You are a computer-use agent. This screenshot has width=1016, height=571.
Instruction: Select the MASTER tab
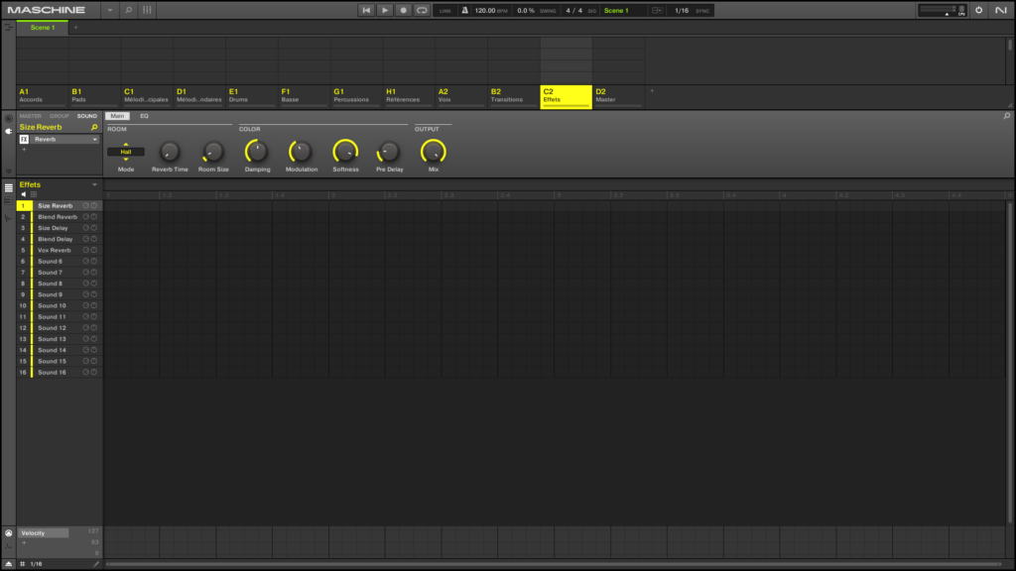point(31,116)
